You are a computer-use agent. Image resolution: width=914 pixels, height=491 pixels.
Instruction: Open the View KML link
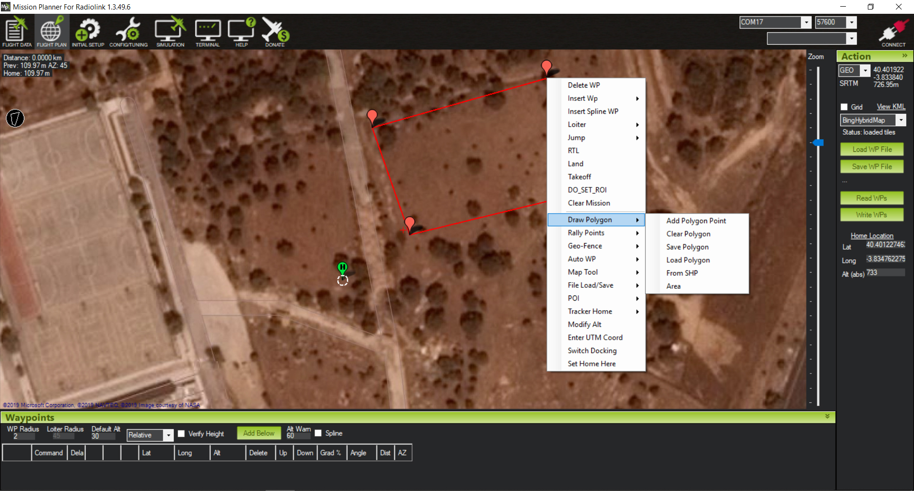pyautogui.click(x=891, y=107)
